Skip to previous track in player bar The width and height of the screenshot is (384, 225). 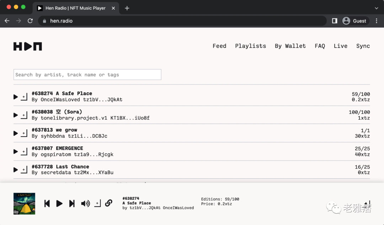[47, 203]
